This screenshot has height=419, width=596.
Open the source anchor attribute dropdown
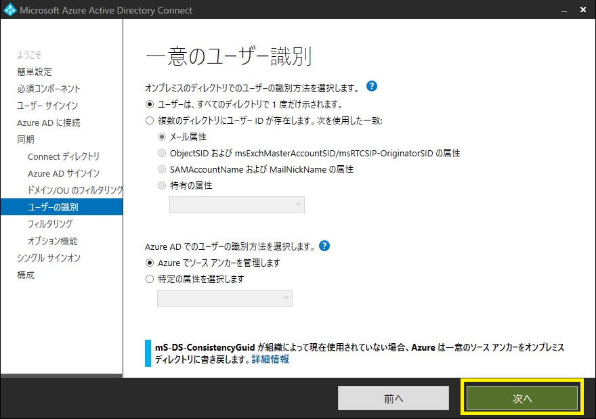(x=225, y=299)
